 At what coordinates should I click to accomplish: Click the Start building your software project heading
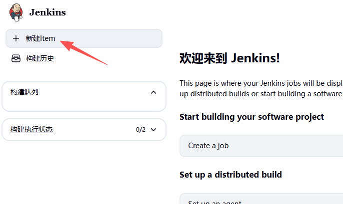[x=251, y=117]
